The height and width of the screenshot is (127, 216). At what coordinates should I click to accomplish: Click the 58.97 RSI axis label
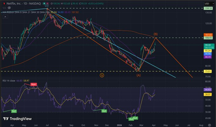coord(208,94)
